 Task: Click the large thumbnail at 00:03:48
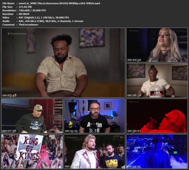click(63, 63)
